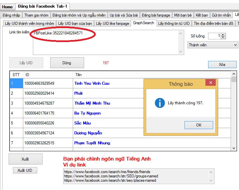Viewport: 239px width, 190px height.
Task: Click the example links box scroll-down arrow
Action: (211, 181)
